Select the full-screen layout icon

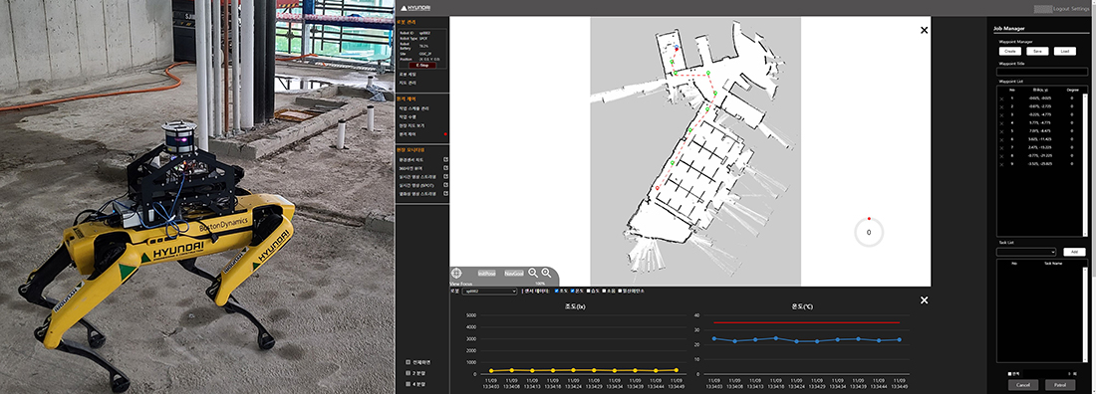click(409, 362)
